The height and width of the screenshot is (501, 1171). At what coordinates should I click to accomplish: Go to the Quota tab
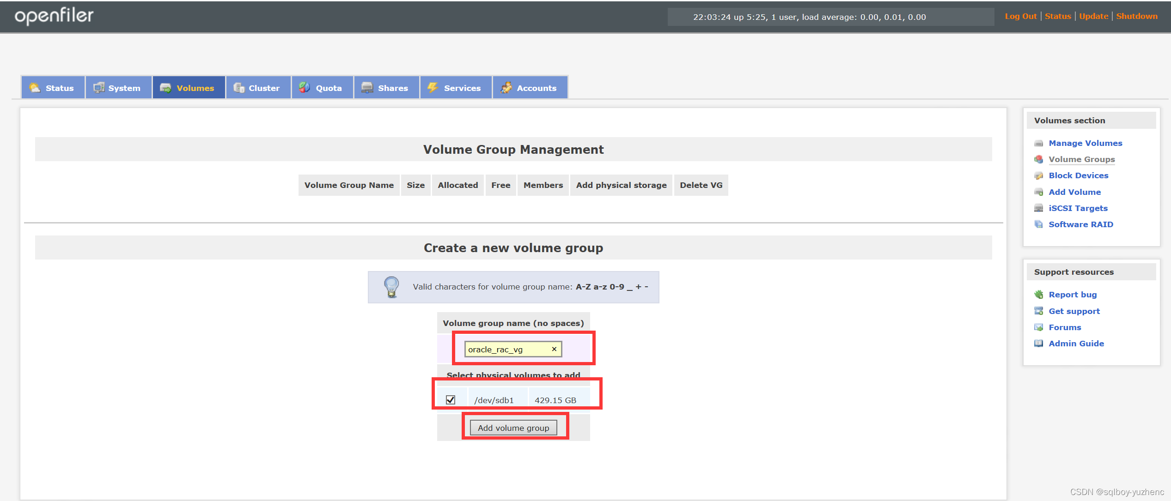tap(322, 88)
